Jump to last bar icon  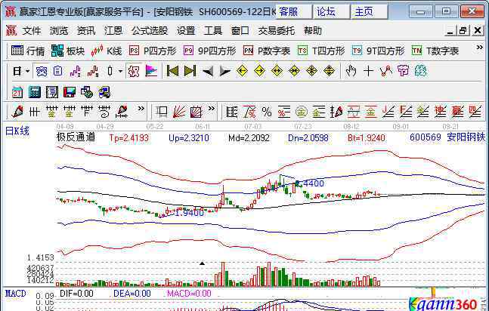[x=190, y=72]
